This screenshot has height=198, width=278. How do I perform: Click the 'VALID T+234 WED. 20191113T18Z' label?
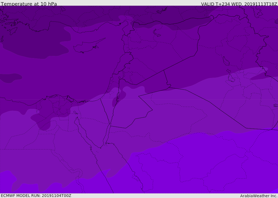tap(239, 4)
